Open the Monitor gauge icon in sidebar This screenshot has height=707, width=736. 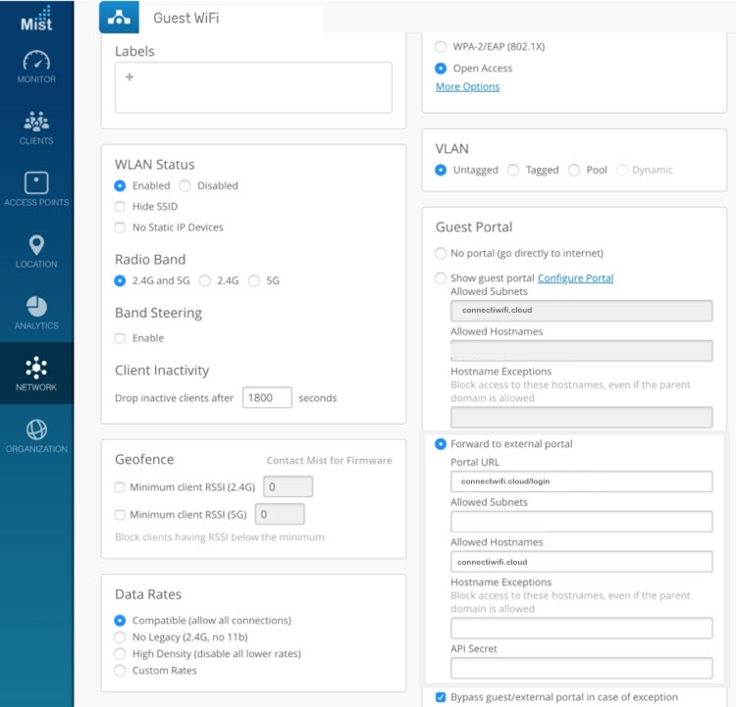point(36,61)
